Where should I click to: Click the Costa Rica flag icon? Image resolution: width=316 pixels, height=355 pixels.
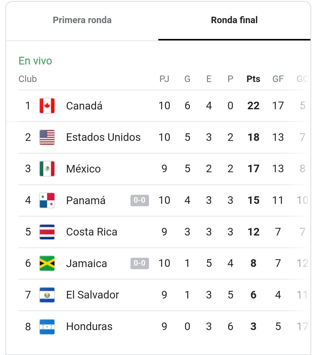click(47, 232)
